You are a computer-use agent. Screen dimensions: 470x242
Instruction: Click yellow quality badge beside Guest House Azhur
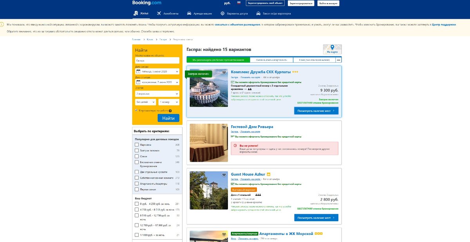(269, 174)
